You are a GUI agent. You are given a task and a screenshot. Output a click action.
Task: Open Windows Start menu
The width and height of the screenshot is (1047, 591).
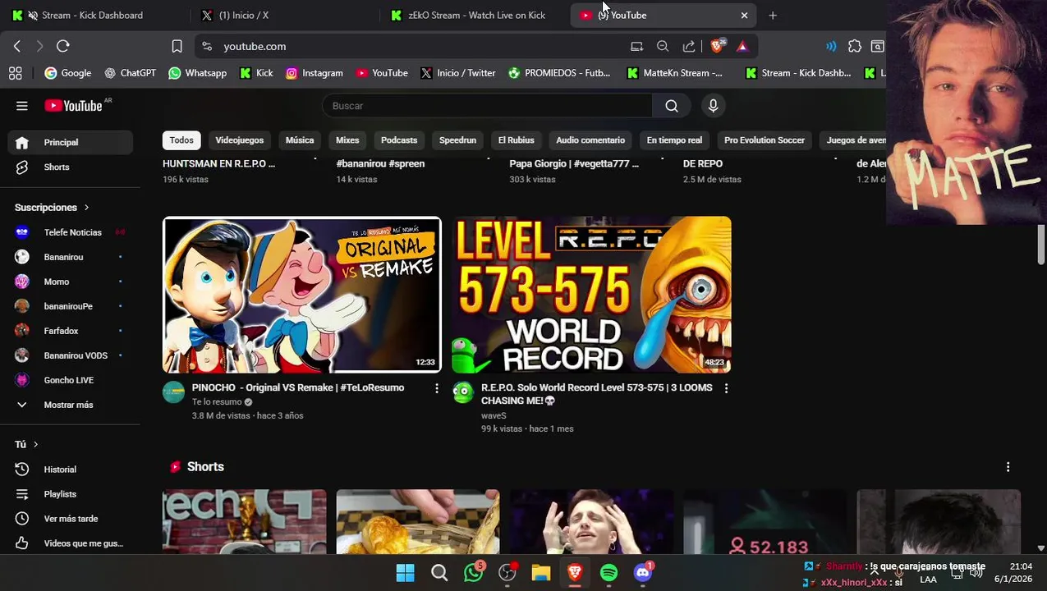coord(406,573)
